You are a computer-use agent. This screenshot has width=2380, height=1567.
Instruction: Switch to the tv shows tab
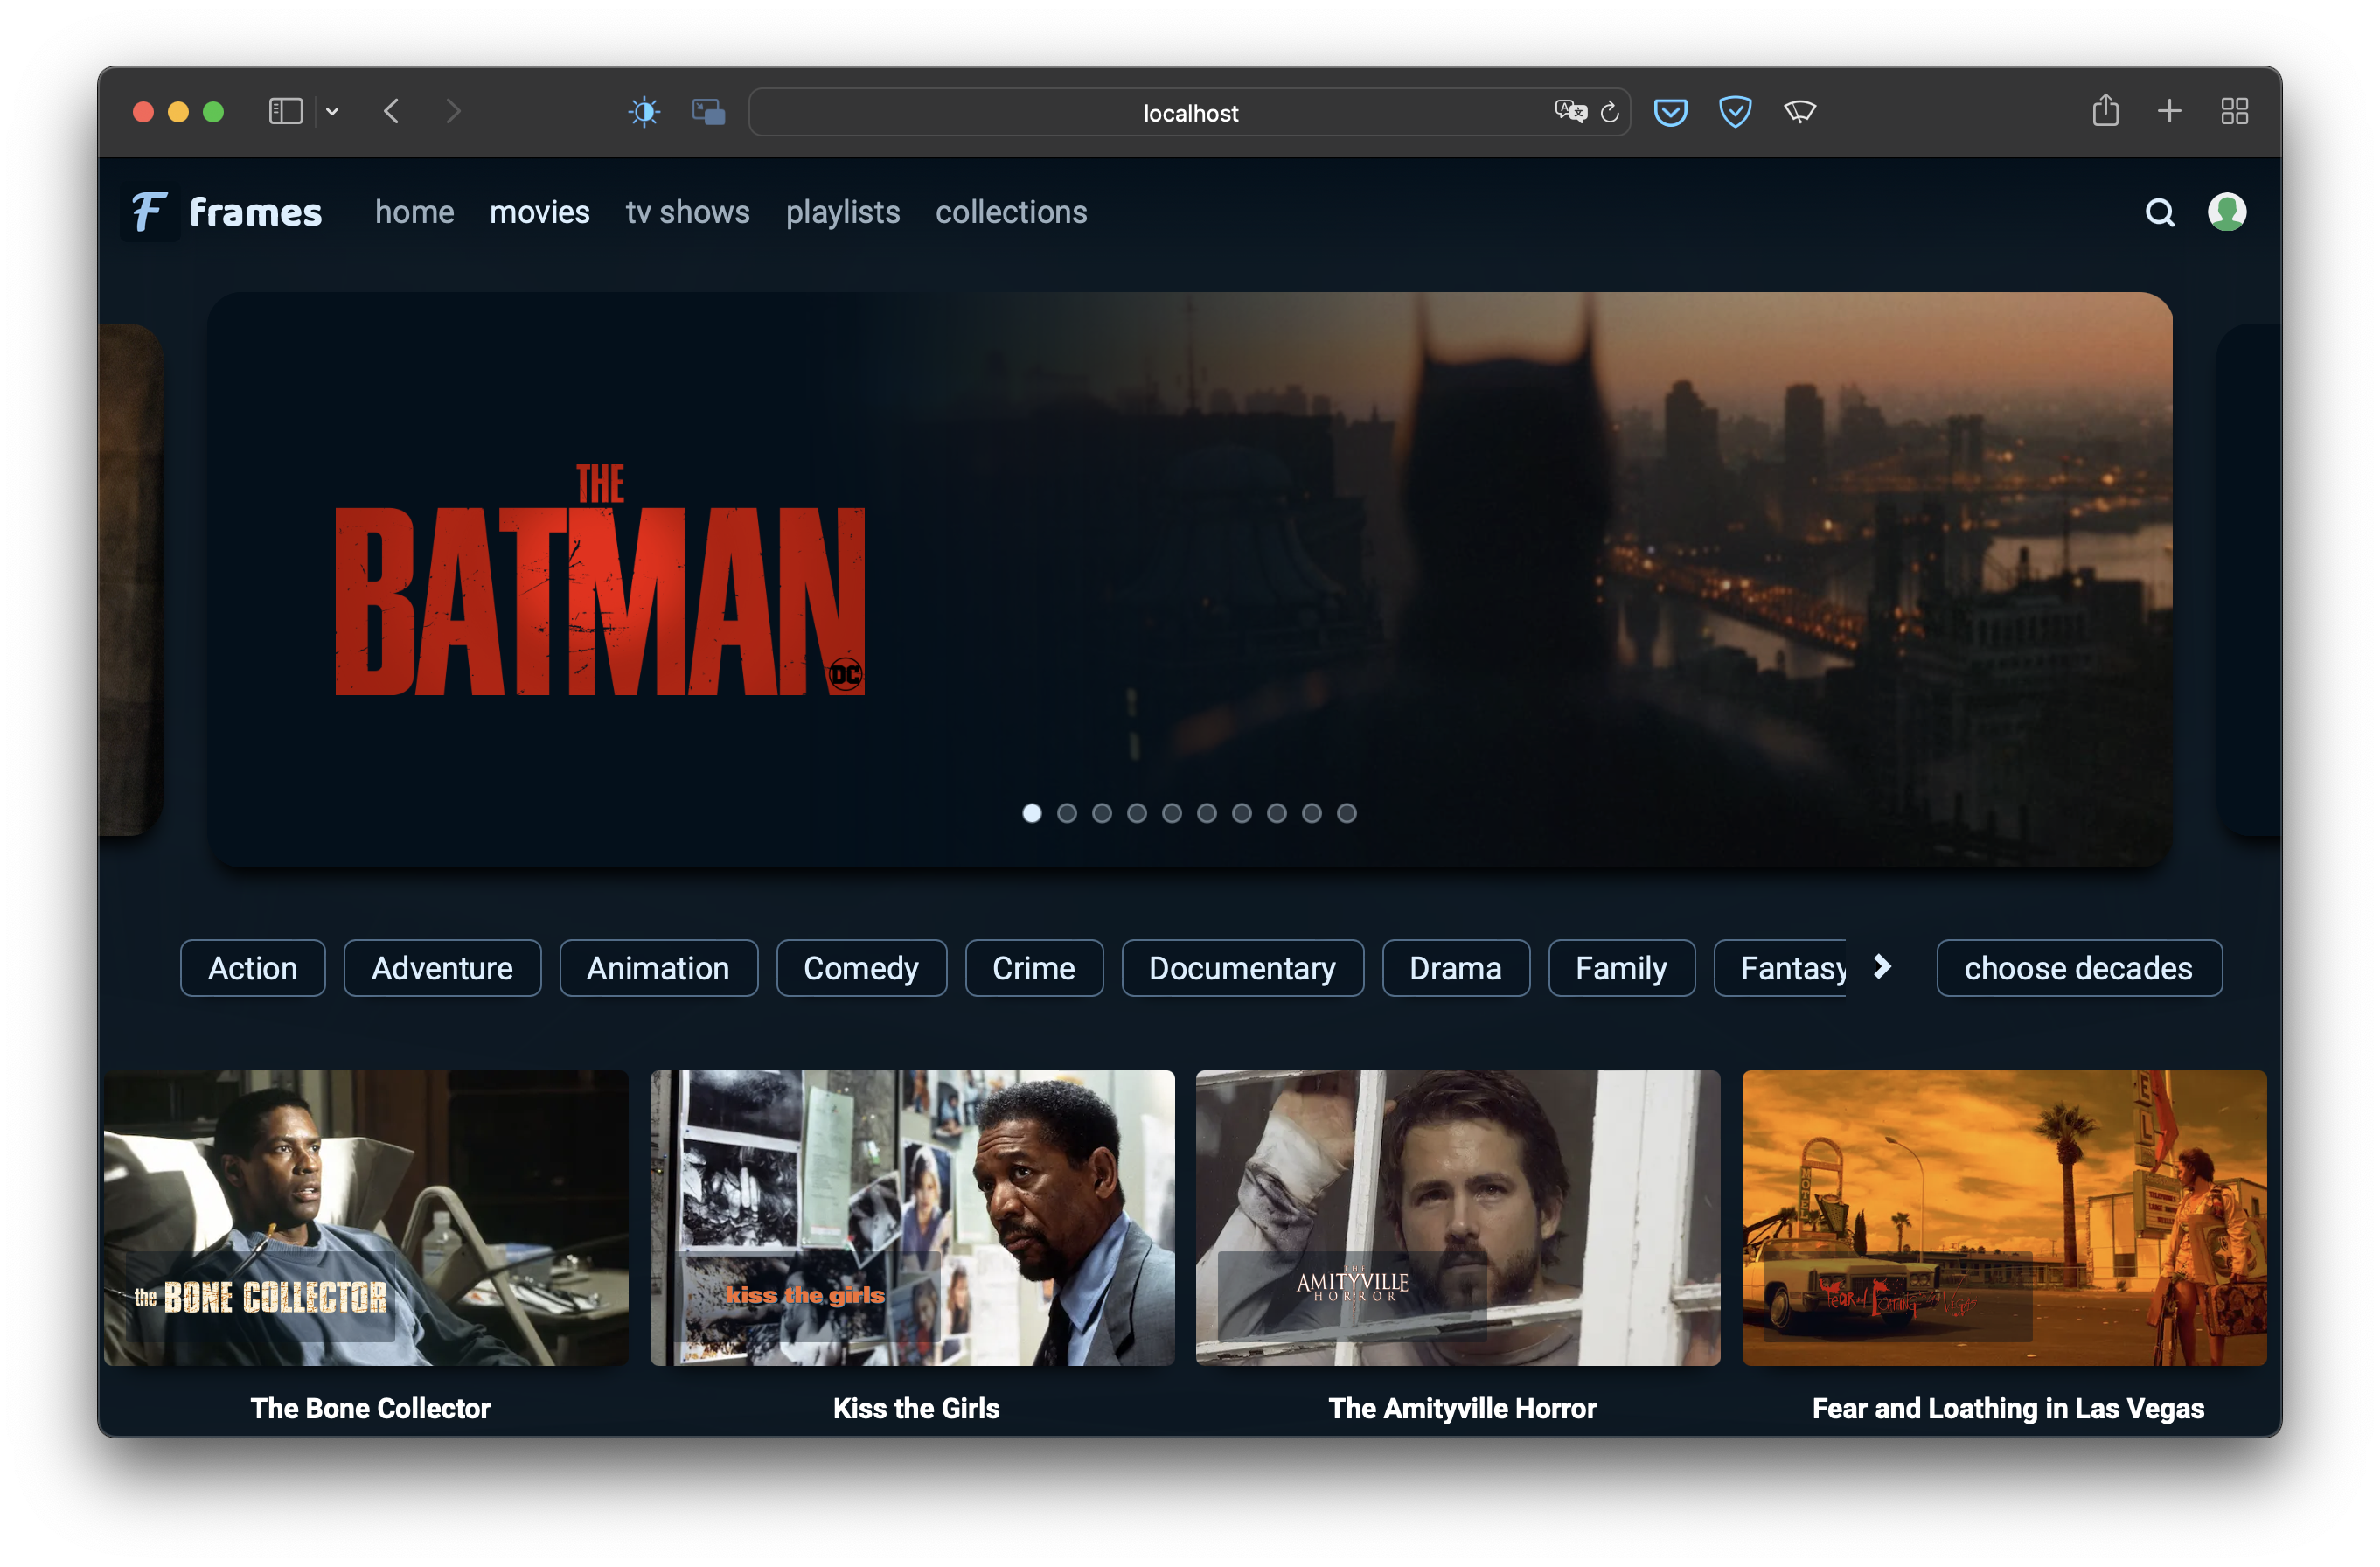687,212
